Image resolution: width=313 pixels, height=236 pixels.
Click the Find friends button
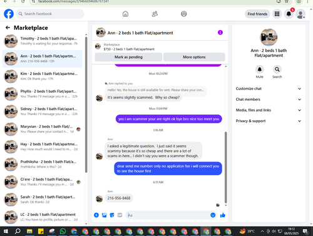257,14
